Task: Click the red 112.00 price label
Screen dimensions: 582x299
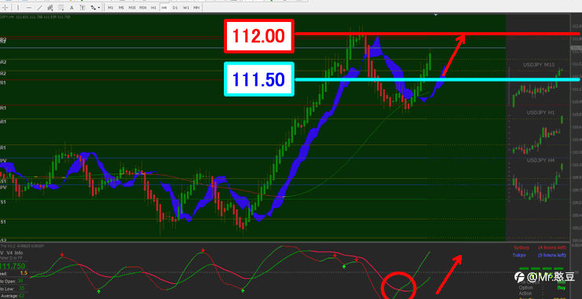Action: click(x=258, y=36)
